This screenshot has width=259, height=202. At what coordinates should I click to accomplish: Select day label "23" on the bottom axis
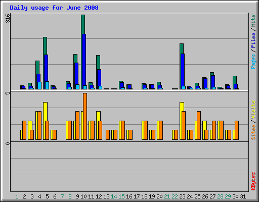click(182, 196)
